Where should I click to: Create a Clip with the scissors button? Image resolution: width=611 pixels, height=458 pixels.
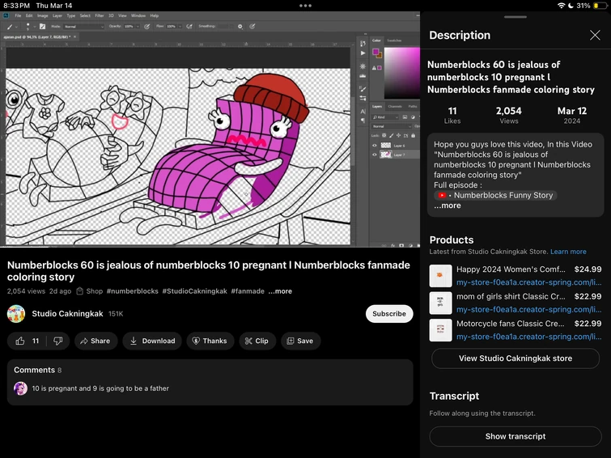pyautogui.click(x=256, y=341)
